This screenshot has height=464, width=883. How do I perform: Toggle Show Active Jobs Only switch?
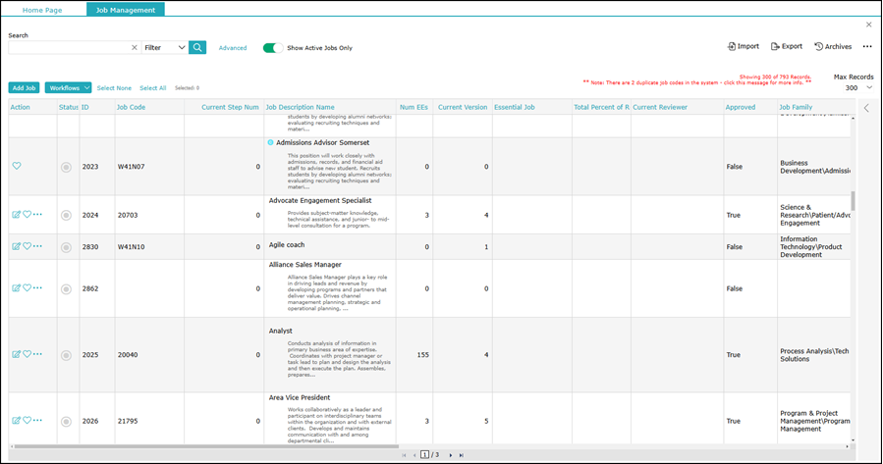click(273, 48)
